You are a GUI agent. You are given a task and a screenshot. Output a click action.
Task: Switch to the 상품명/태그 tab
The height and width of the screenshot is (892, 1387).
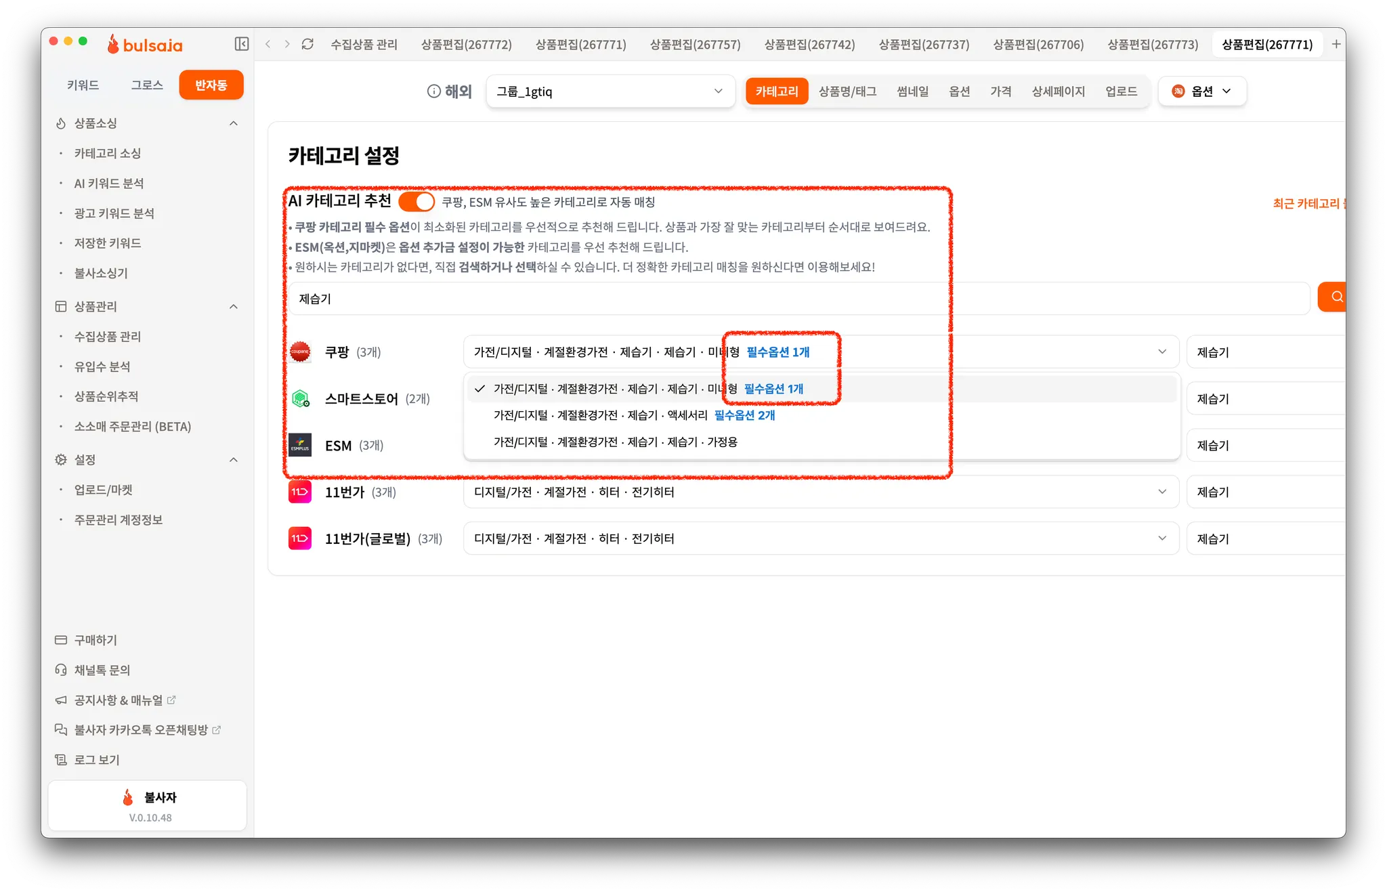[847, 91]
